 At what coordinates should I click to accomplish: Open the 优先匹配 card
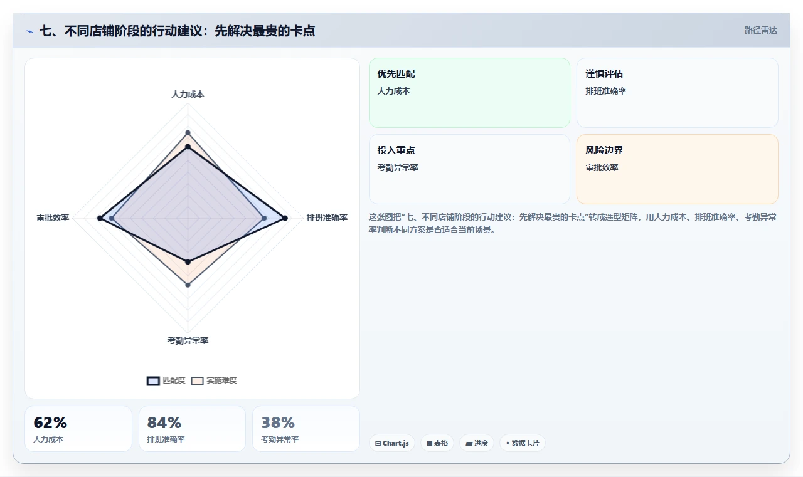[469, 93]
